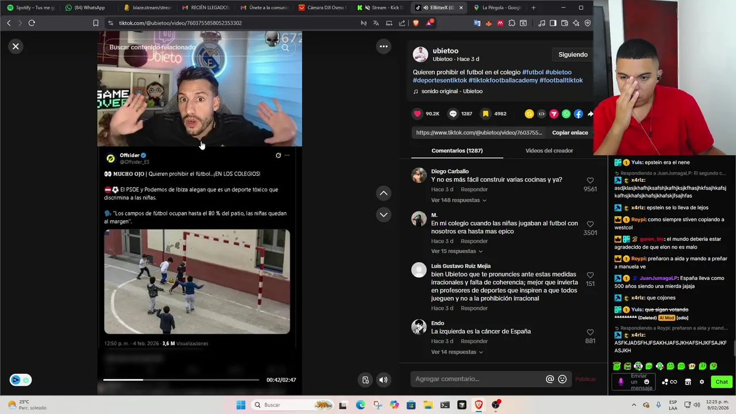Viewport: 736px width, 414px height.
Task: Like Endo's comment with the heart
Action: tap(590, 332)
